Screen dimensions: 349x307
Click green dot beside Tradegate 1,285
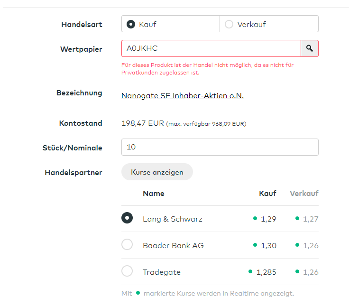point(250,271)
